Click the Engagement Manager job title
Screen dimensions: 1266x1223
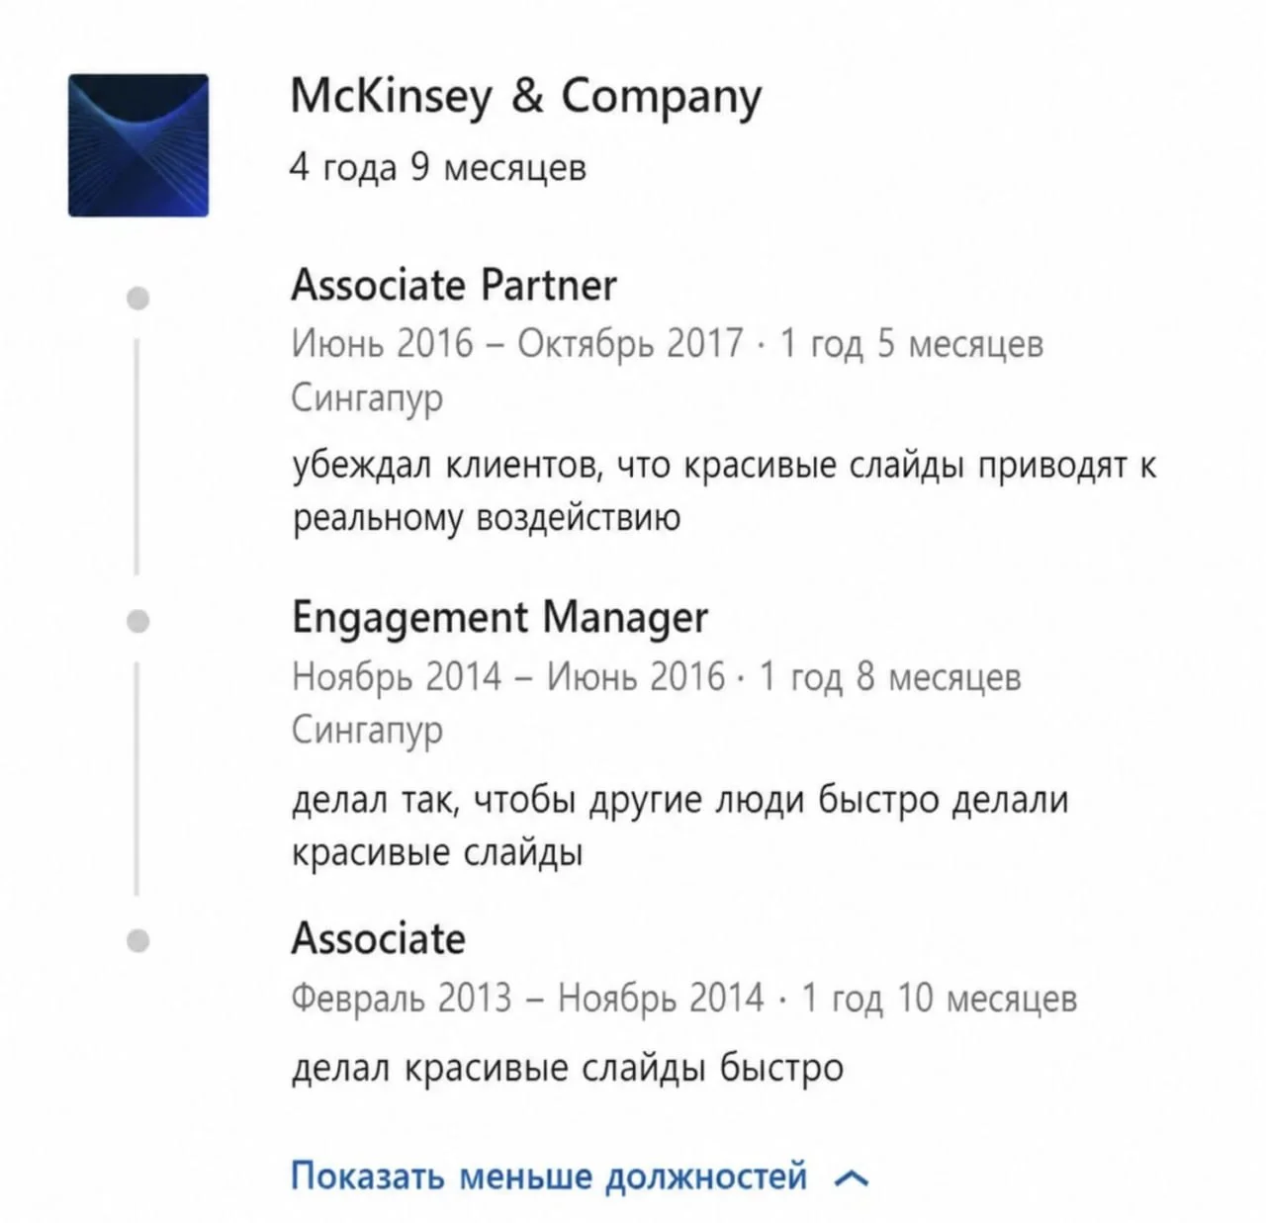point(499,618)
